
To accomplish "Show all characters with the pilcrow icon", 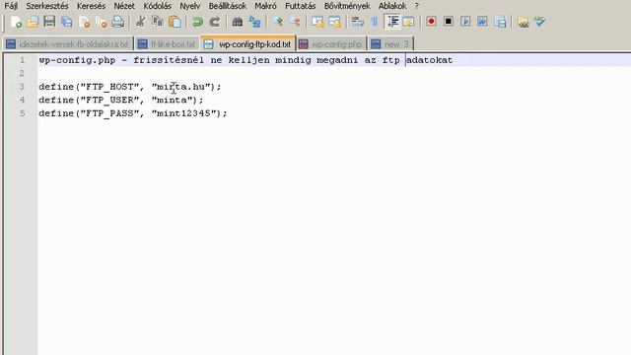I will coord(375,22).
